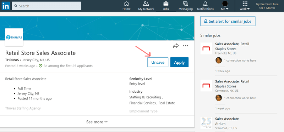Click connection avatar under Freehold job
284x132 pixels.
point(219,60)
